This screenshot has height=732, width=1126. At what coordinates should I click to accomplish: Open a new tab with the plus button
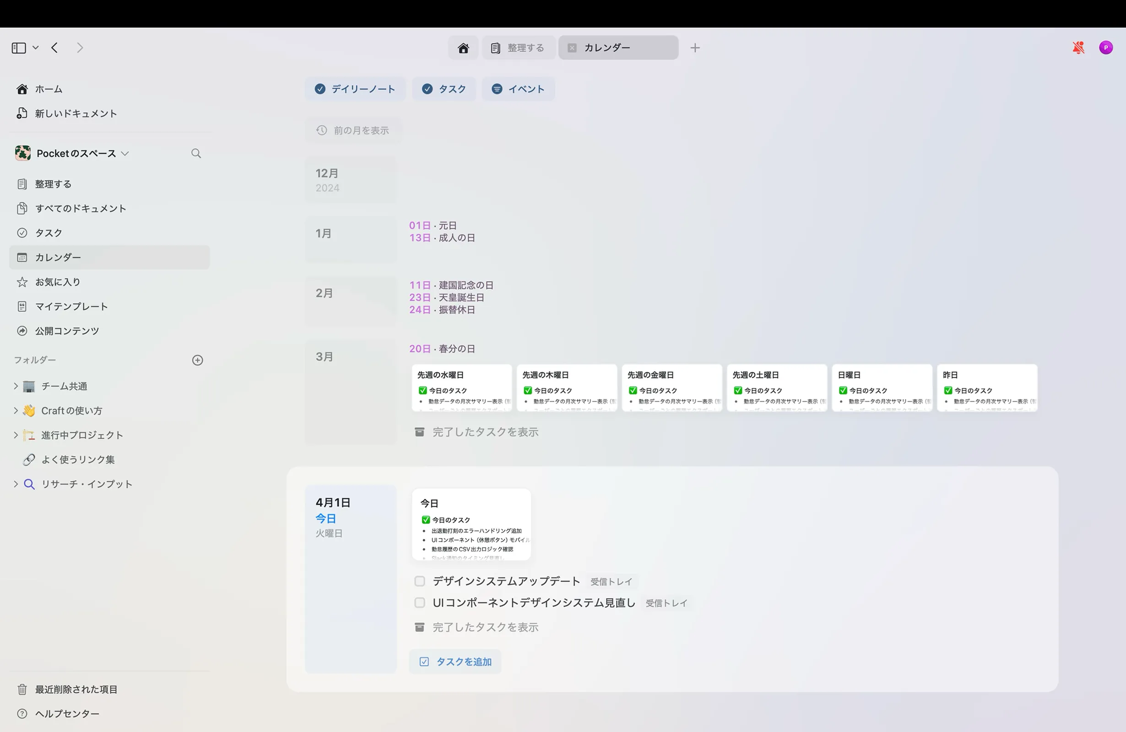pos(695,47)
